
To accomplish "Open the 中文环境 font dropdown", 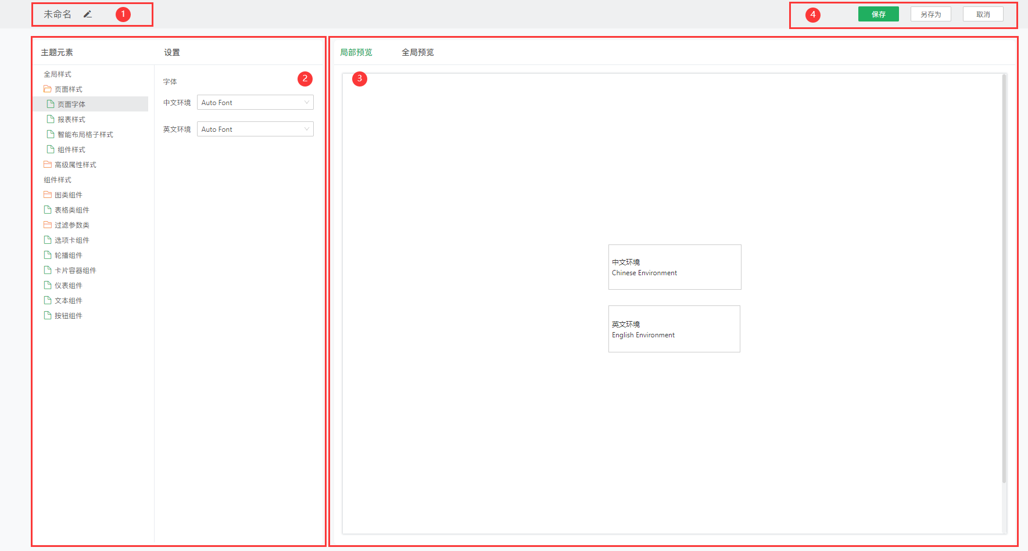I will coord(255,103).
